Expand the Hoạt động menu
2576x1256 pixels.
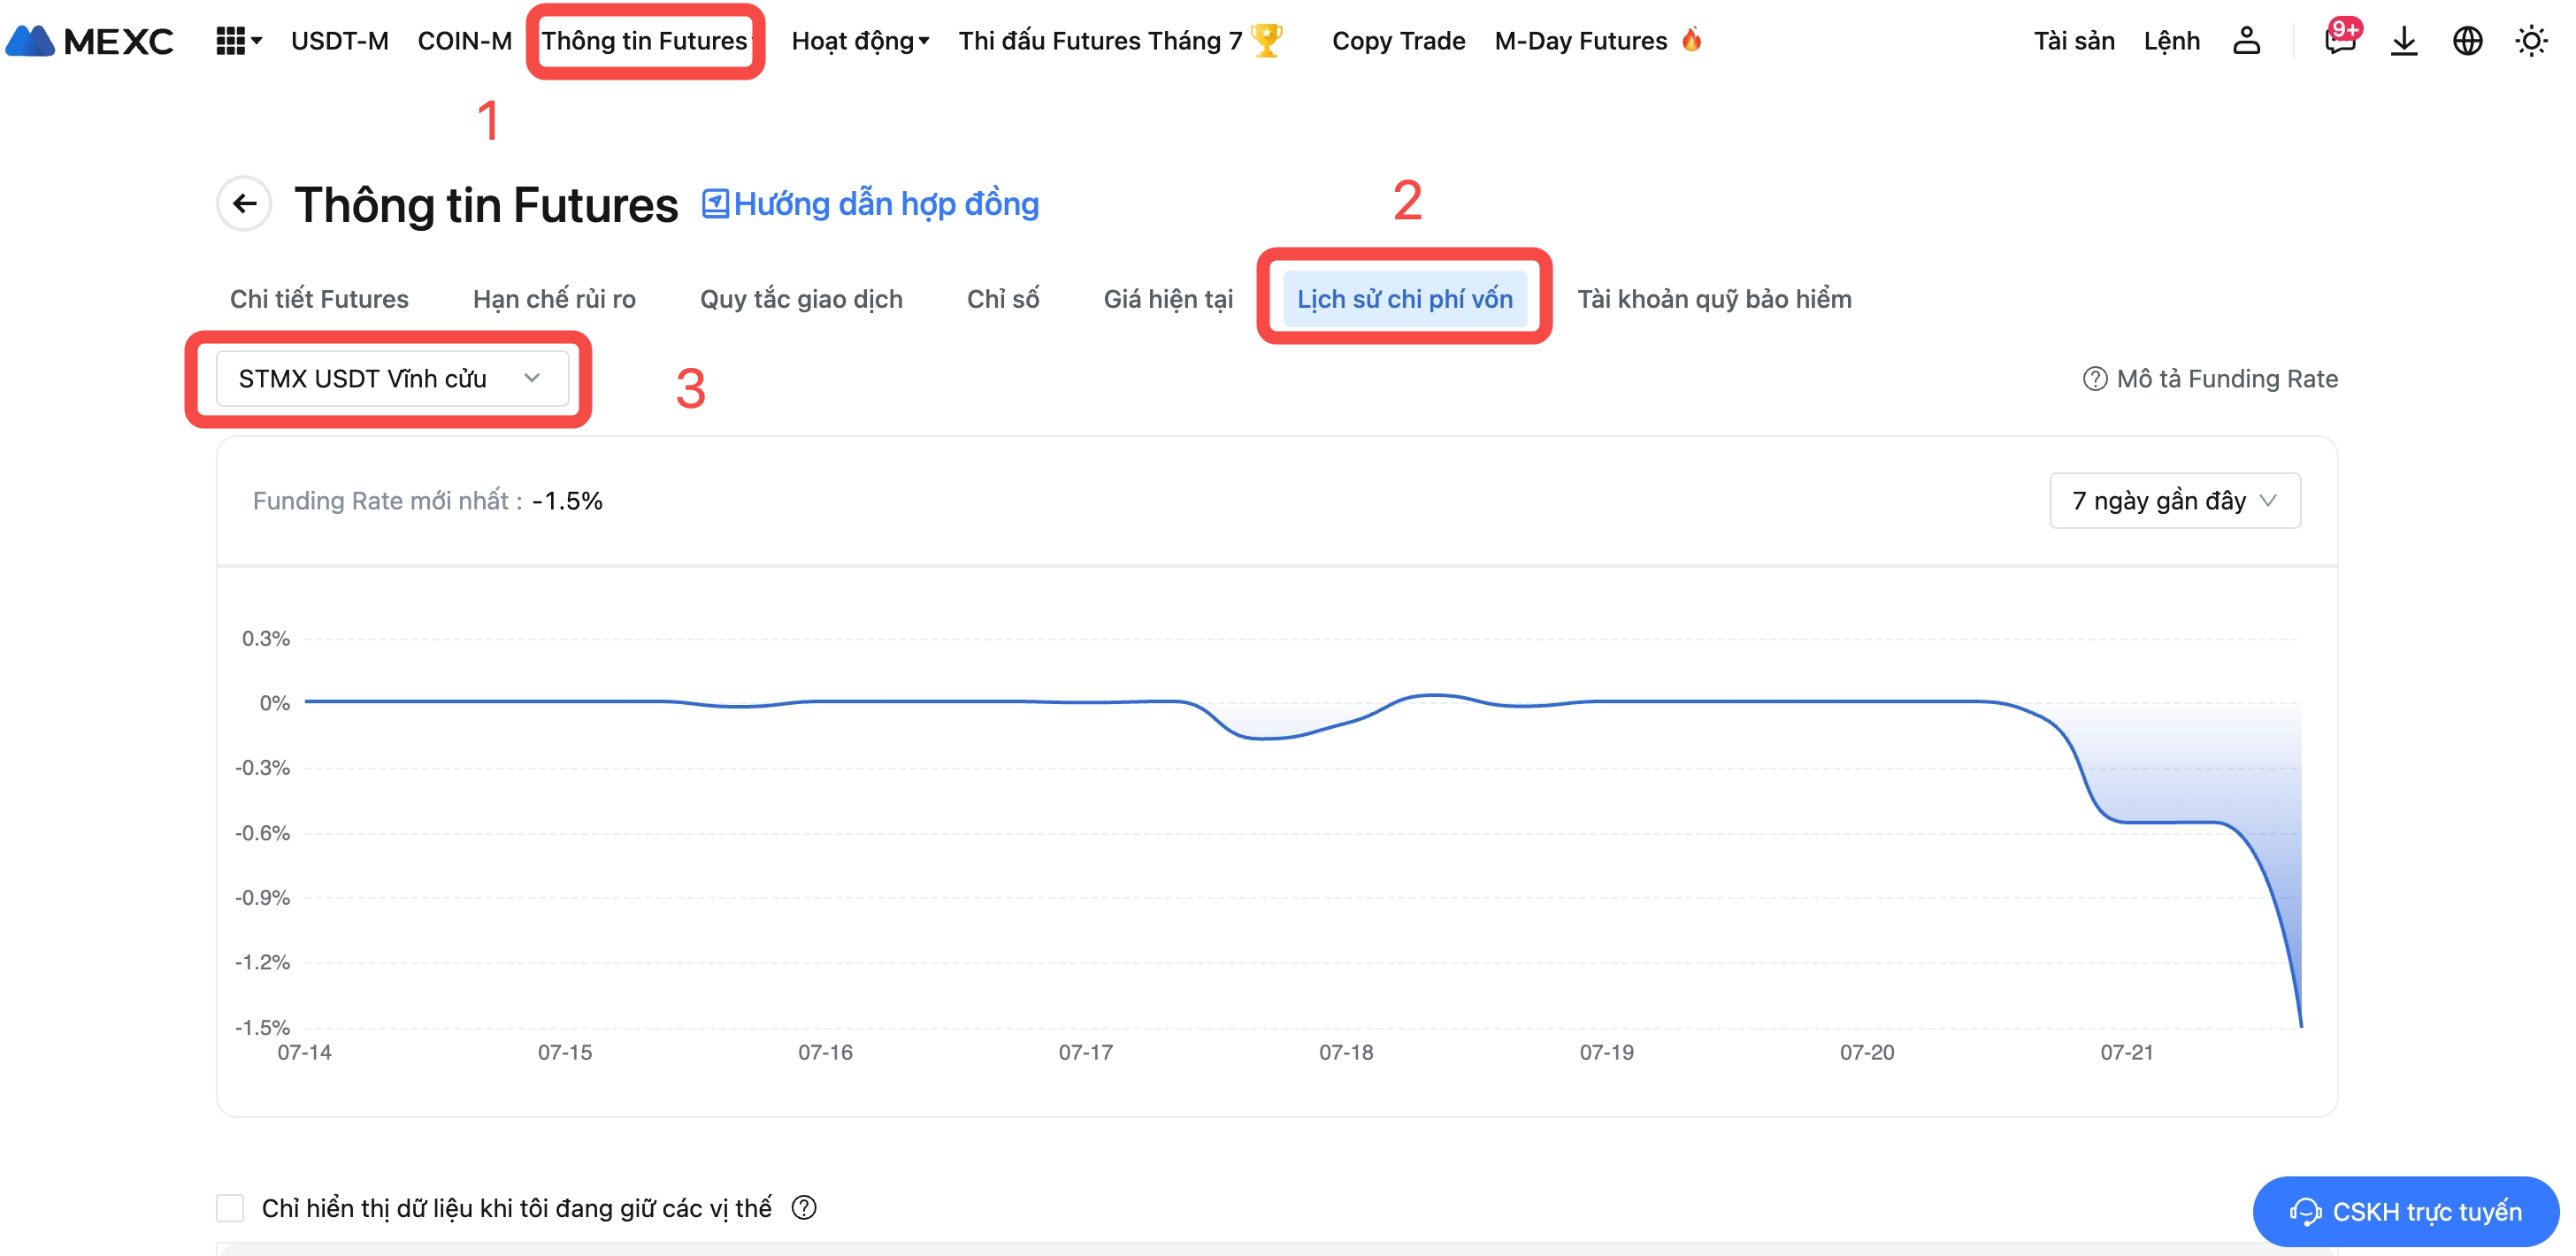(860, 41)
